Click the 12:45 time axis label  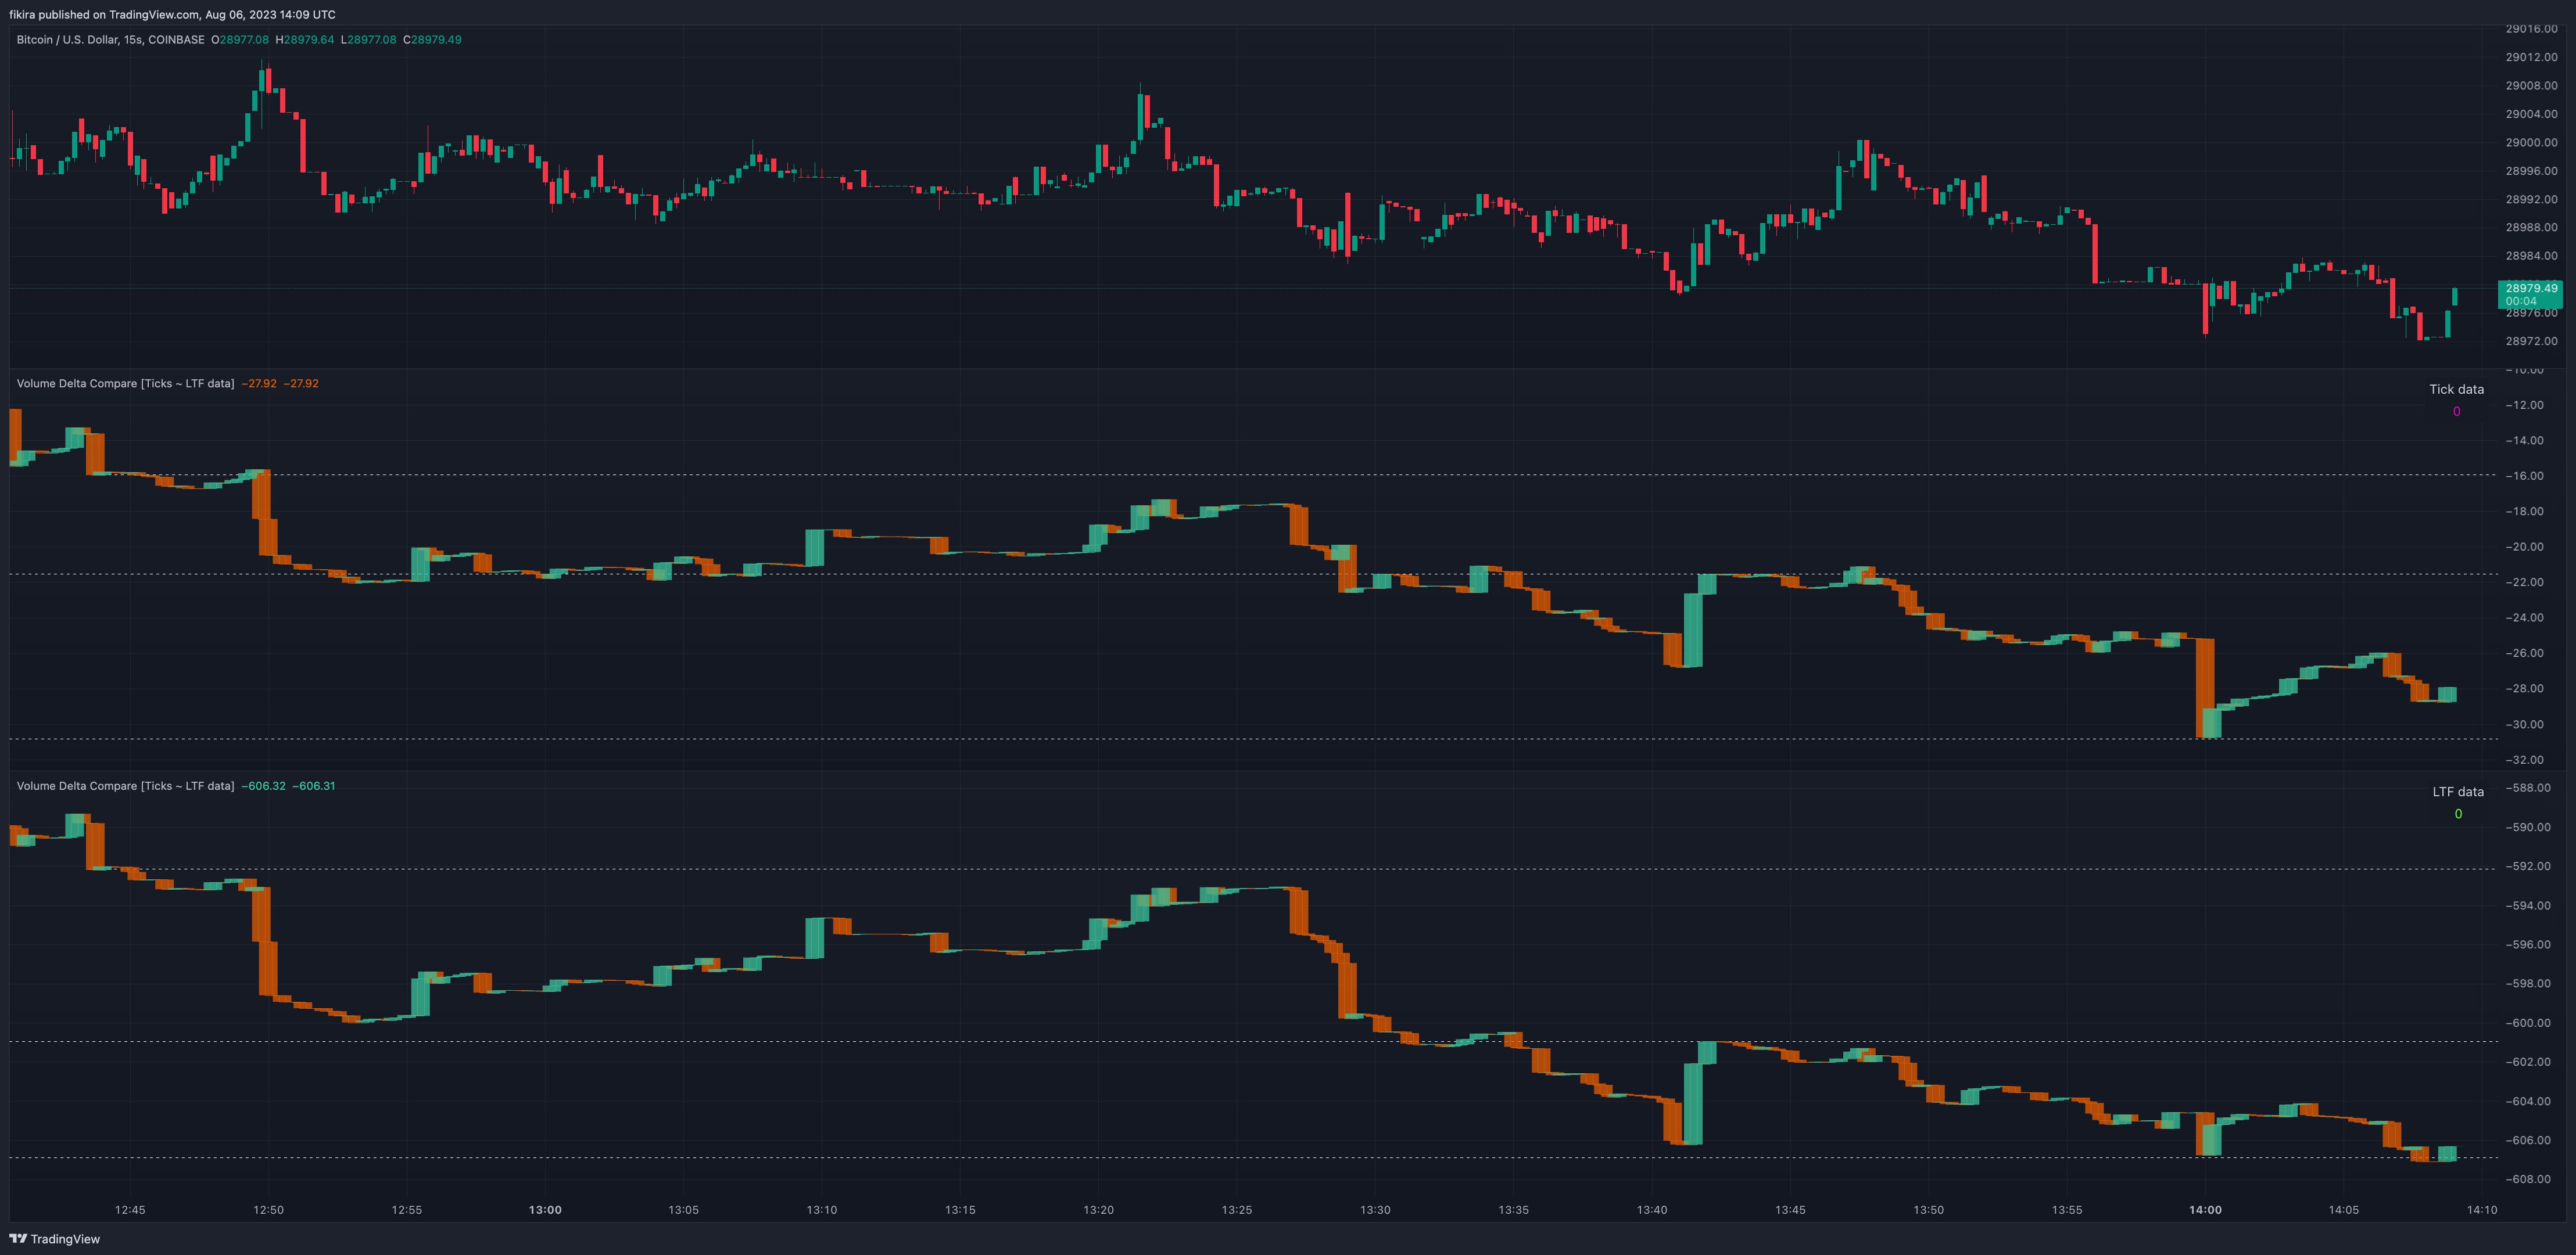(x=130, y=1210)
